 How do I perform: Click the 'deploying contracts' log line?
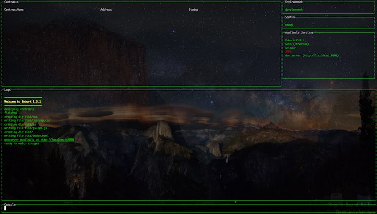[x=19, y=109]
